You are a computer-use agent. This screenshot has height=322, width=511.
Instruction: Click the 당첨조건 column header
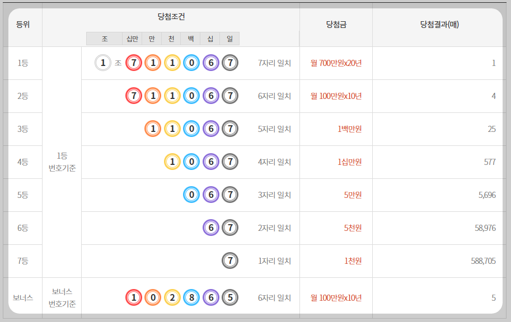[171, 17]
